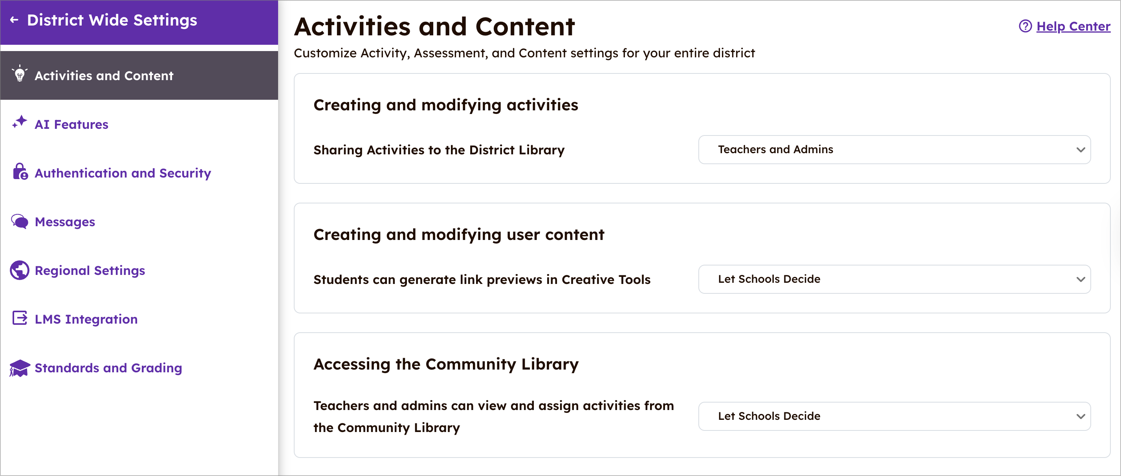Click the lightbulb Activities and Content icon
The height and width of the screenshot is (476, 1121).
20,75
